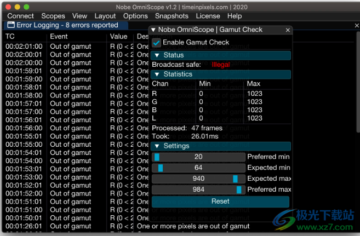The height and width of the screenshot is (236, 360).
Task: Click the Expected max slider at 940
Action: [x=198, y=179]
